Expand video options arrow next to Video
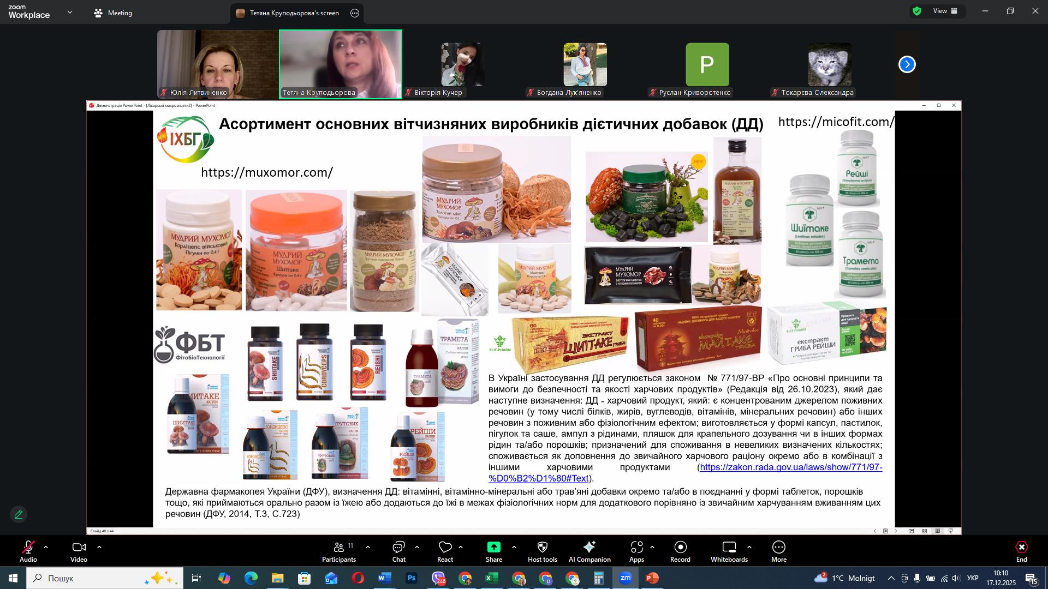 pos(99,547)
